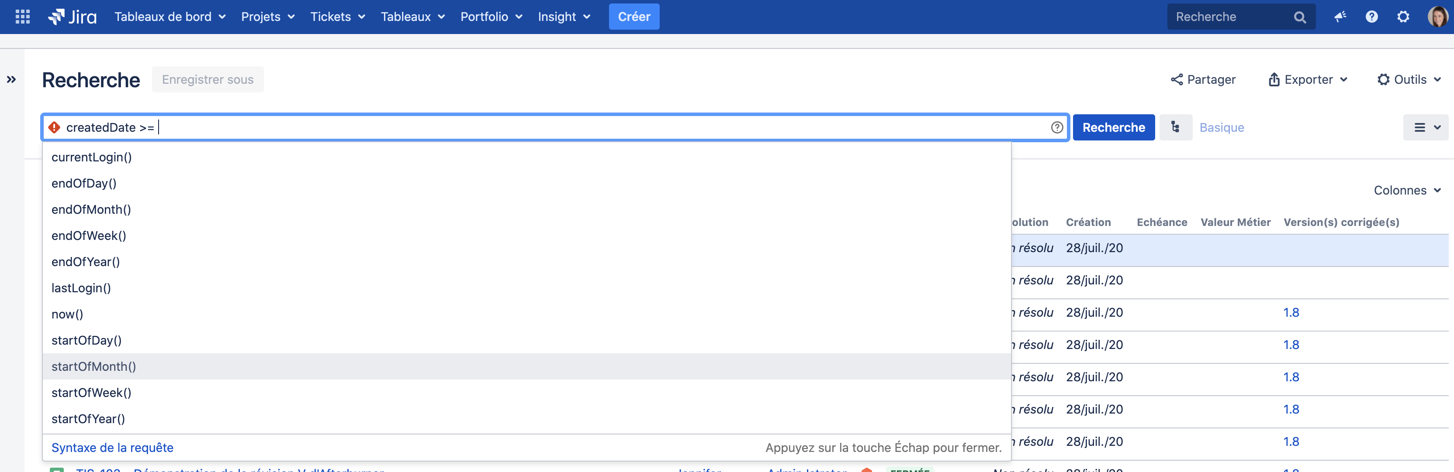Expand the sidebar with double chevron
The image size is (1454, 472).
[x=11, y=79]
